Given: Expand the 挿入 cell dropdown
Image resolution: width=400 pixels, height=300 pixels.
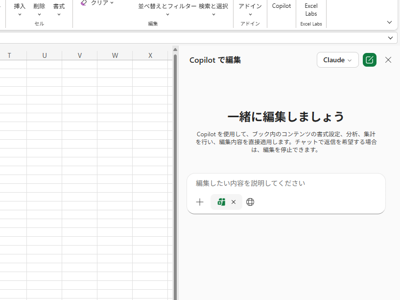Looking at the screenshot, I should click(20, 9).
